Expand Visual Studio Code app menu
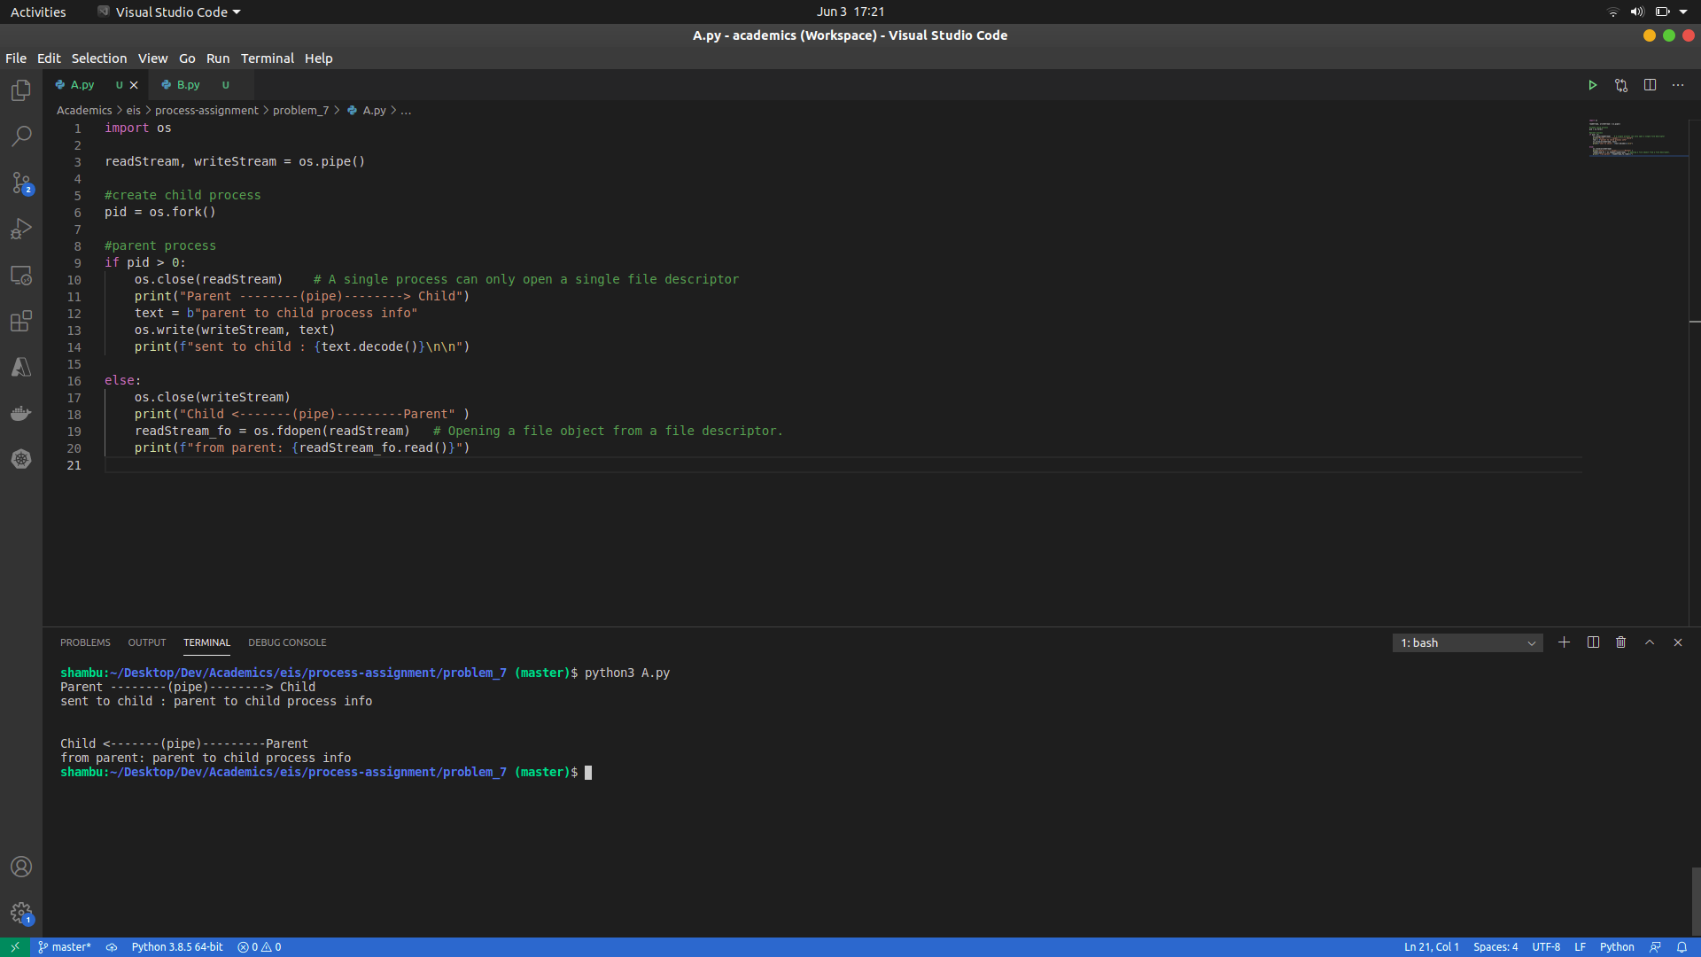This screenshot has height=957, width=1701. pyautogui.click(x=168, y=12)
